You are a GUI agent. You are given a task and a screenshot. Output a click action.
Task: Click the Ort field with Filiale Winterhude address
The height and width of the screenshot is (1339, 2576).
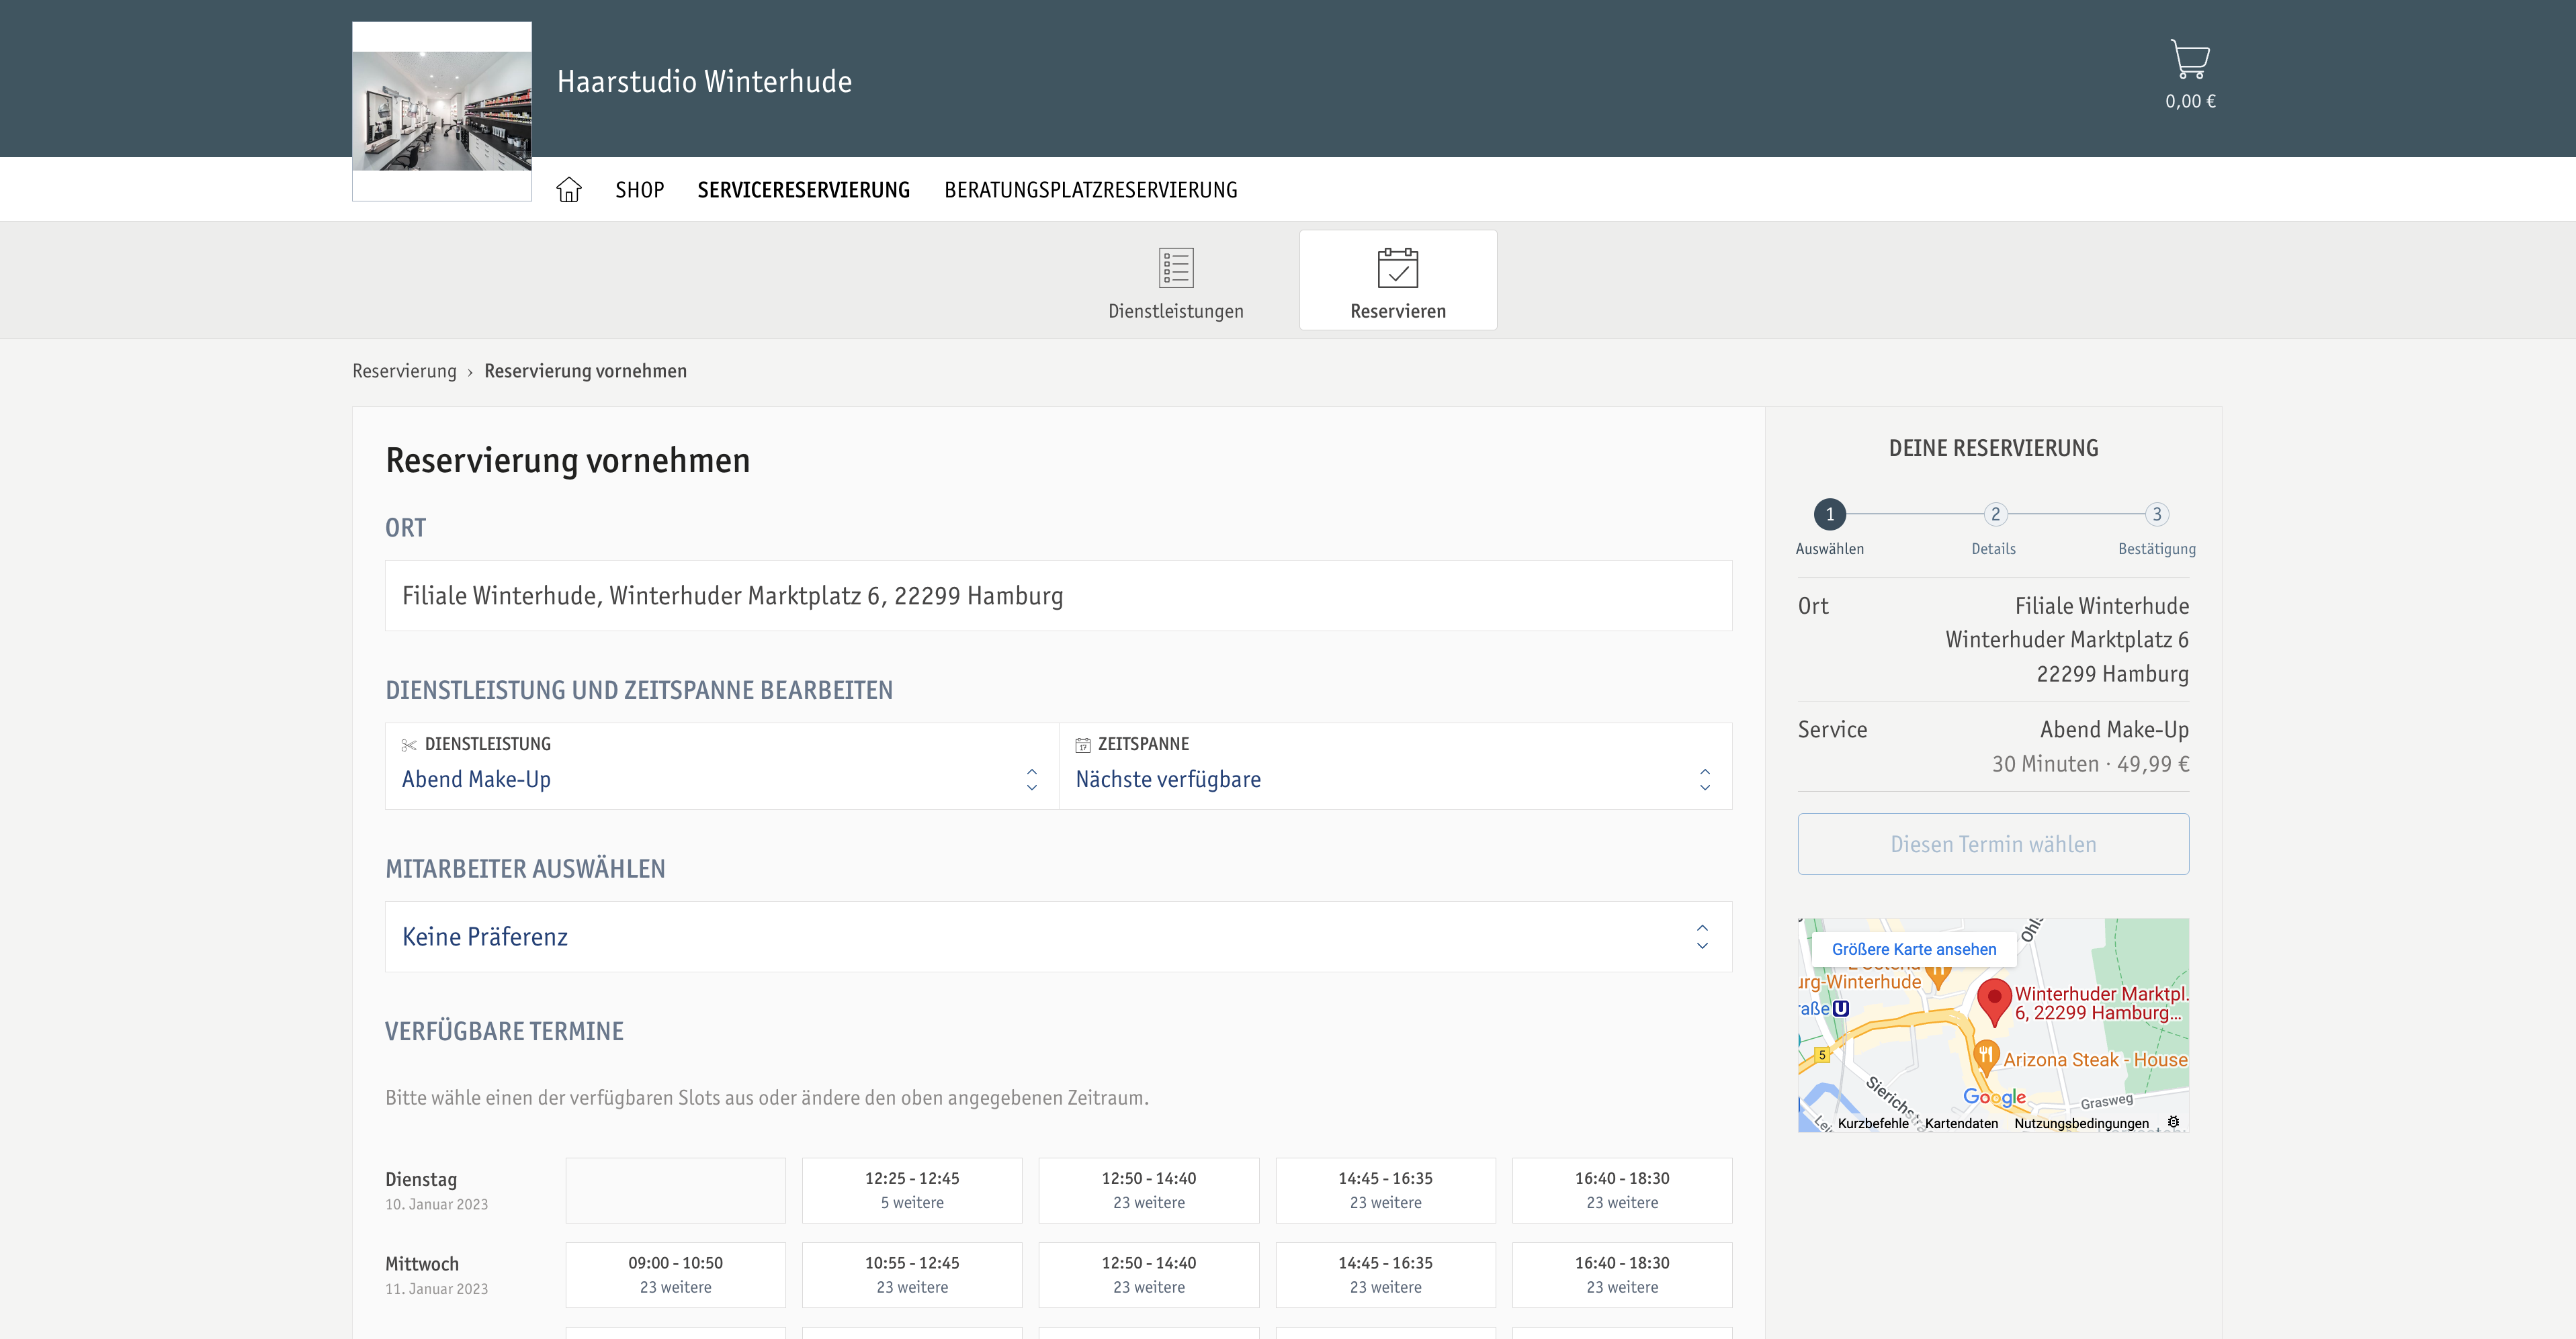1058,596
